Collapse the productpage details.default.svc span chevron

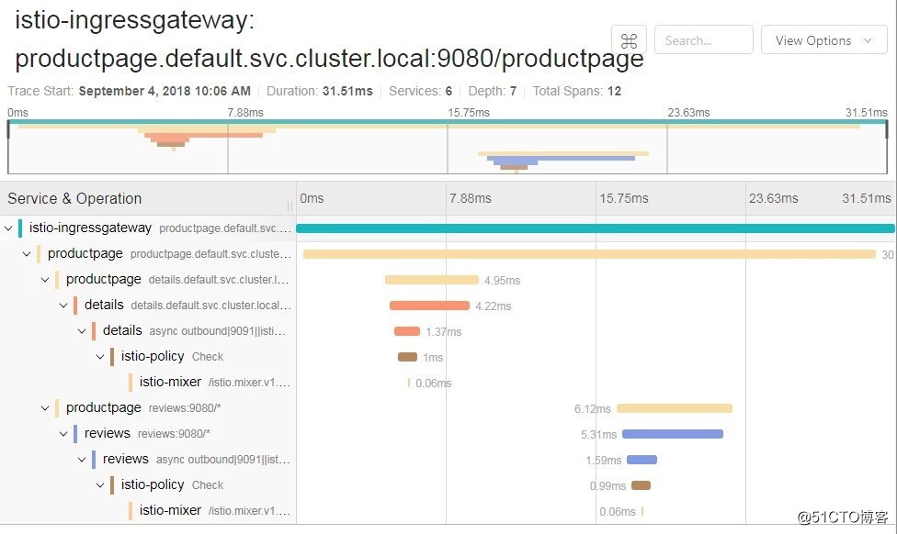click(x=45, y=280)
